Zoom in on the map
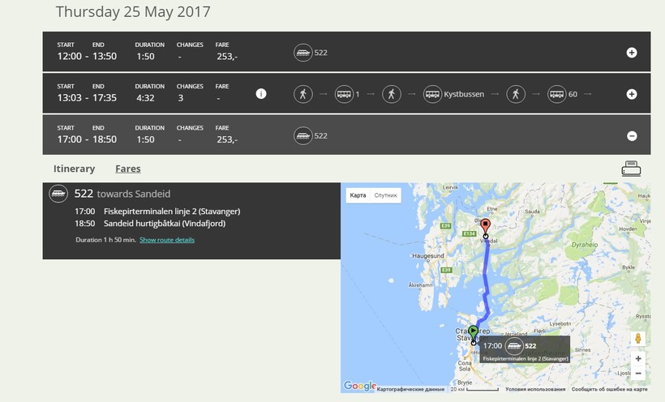The image size is (665, 402). [638, 358]
